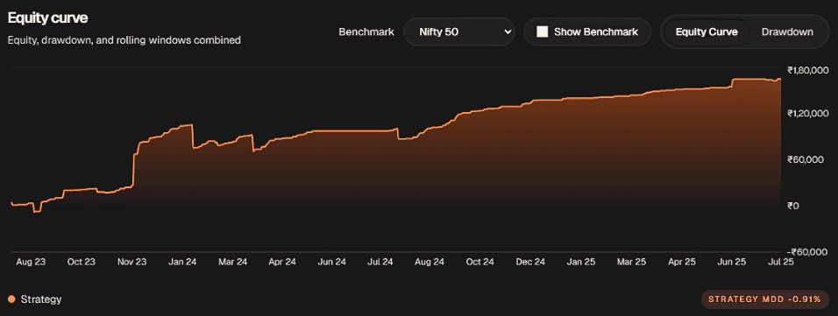The image size is (838, 316).
Task: Click the ₹60,000 axis label
Action: point(806,160)
